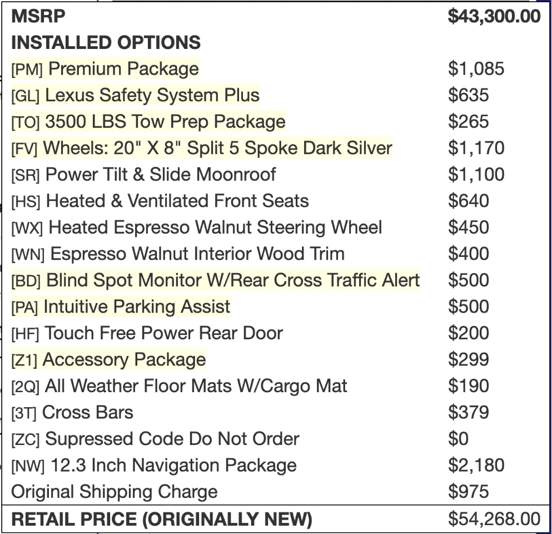Click the Original Shipping Charge label
552x534 pixels.
tap(115, 492)
